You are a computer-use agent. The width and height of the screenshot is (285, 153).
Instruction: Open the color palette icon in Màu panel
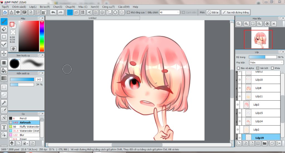(x=13, y=49)
